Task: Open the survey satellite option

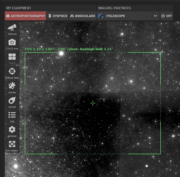Action: 12,87
